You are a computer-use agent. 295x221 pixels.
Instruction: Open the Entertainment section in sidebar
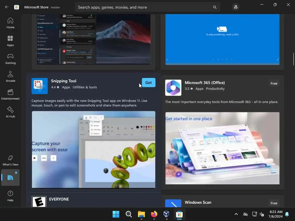coord(10,94)
